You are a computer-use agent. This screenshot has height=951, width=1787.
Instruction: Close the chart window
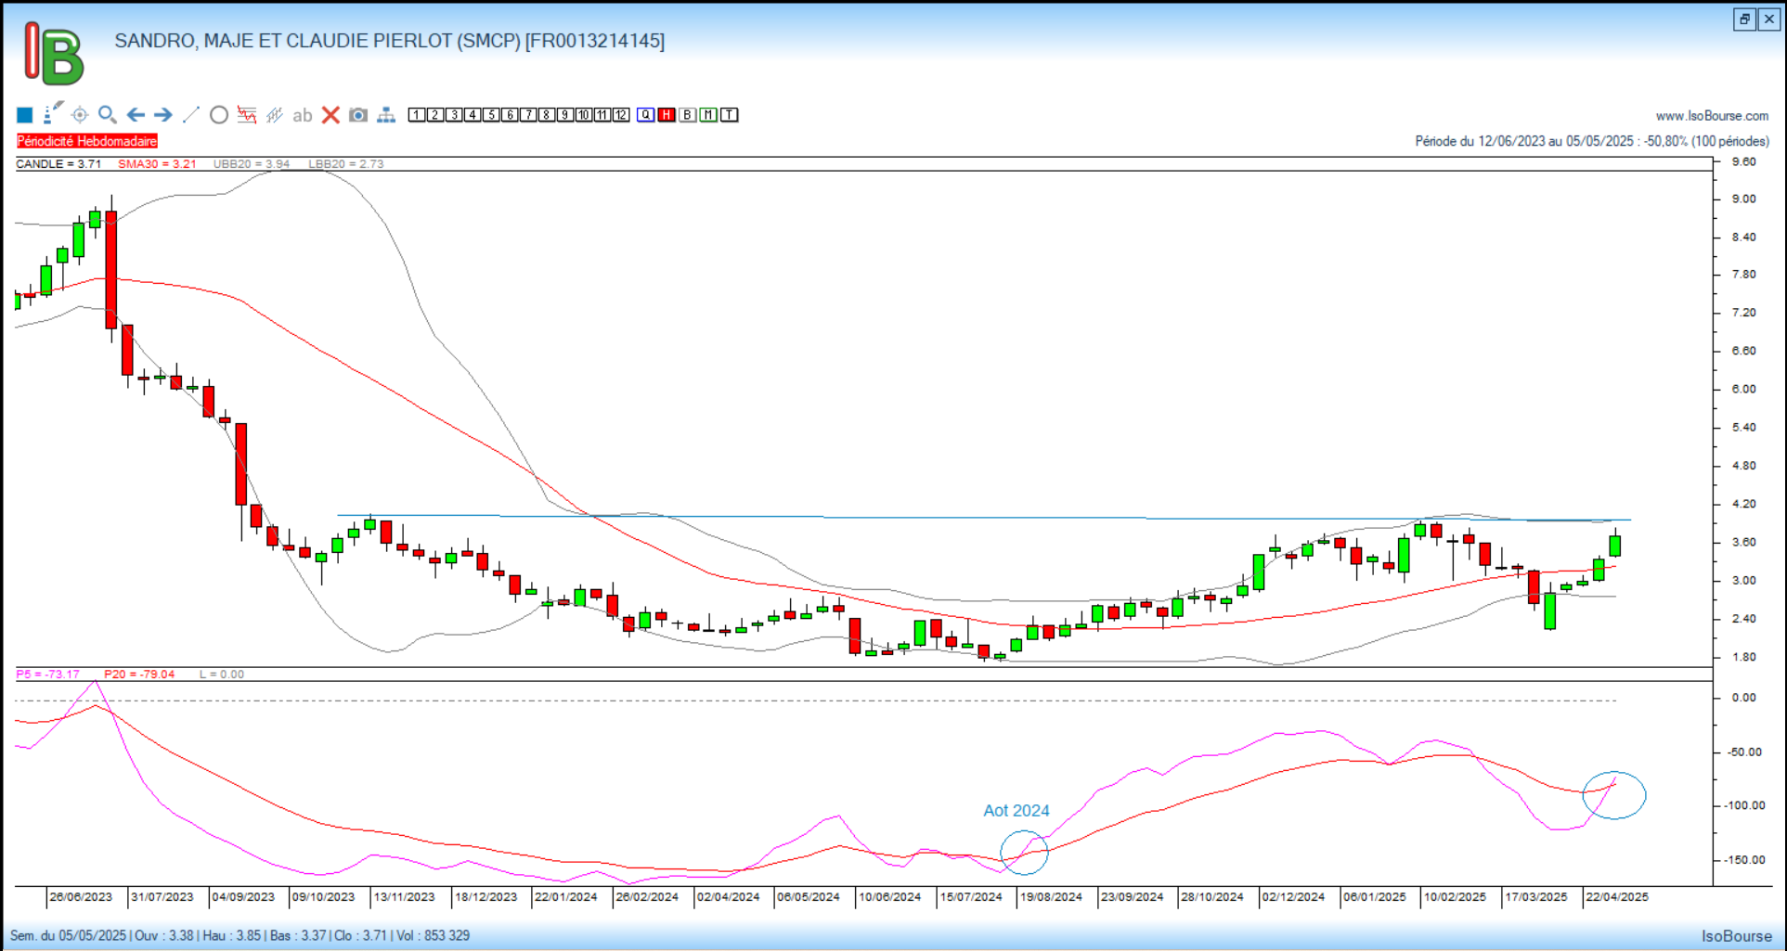point(1768,19)
